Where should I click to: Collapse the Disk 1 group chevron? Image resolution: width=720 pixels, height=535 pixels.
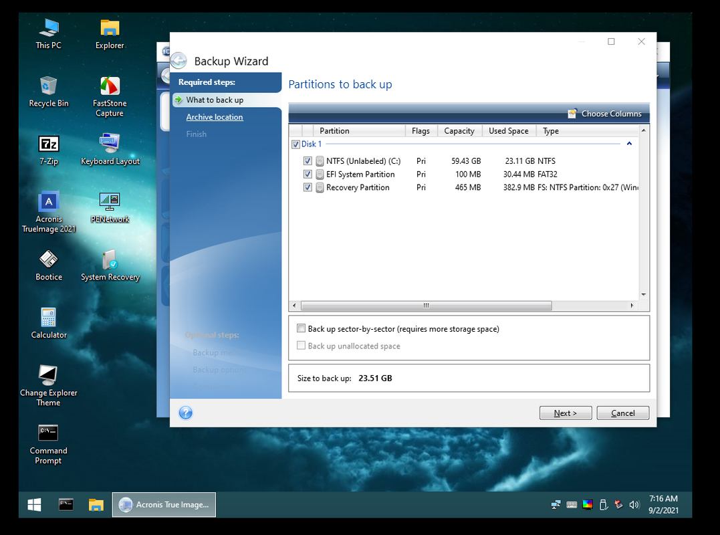click(x=630, y=144)
